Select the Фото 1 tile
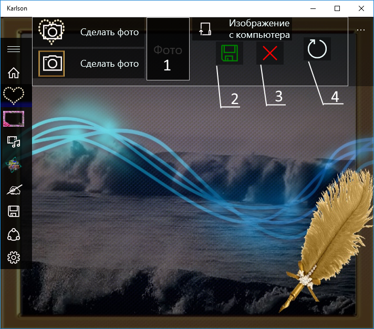The height and width of the screenshot is (329, 374). [168, 49]
